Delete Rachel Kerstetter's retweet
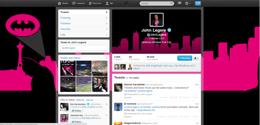 click(173, 97)
